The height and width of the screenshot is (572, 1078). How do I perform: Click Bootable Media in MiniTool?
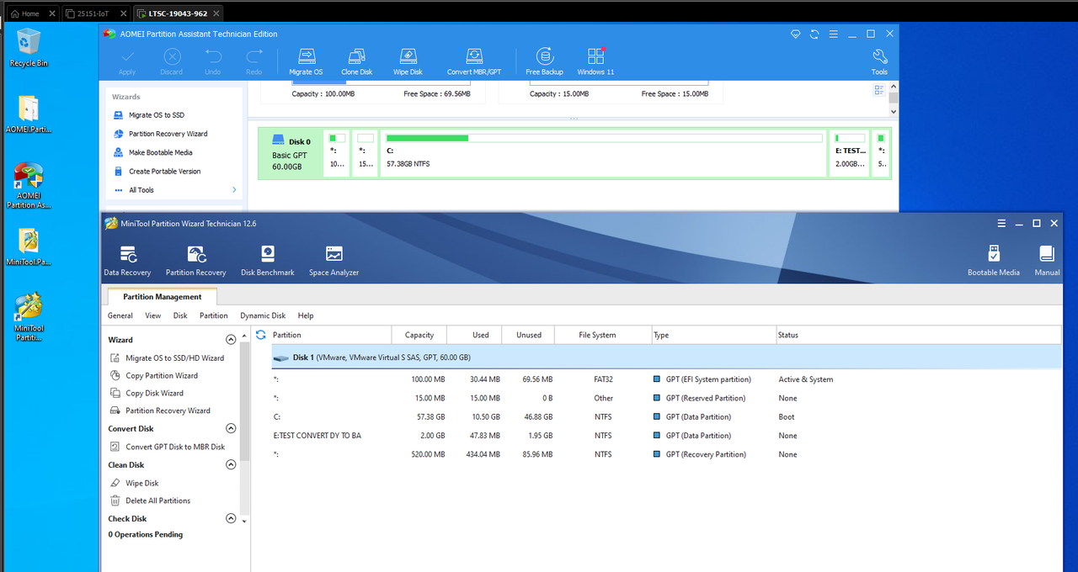tap(994, 262)
